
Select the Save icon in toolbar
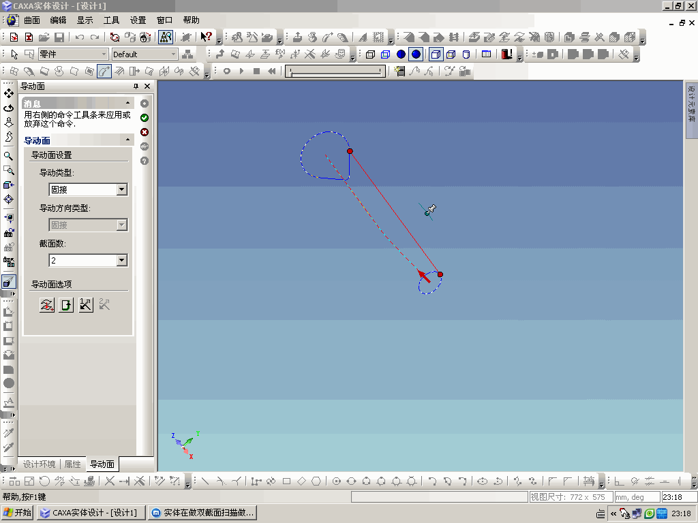tap(59, 37)
